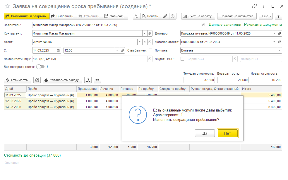Tick the Выдать БСО checkbox
288x180 pixels.
[183, 59]
